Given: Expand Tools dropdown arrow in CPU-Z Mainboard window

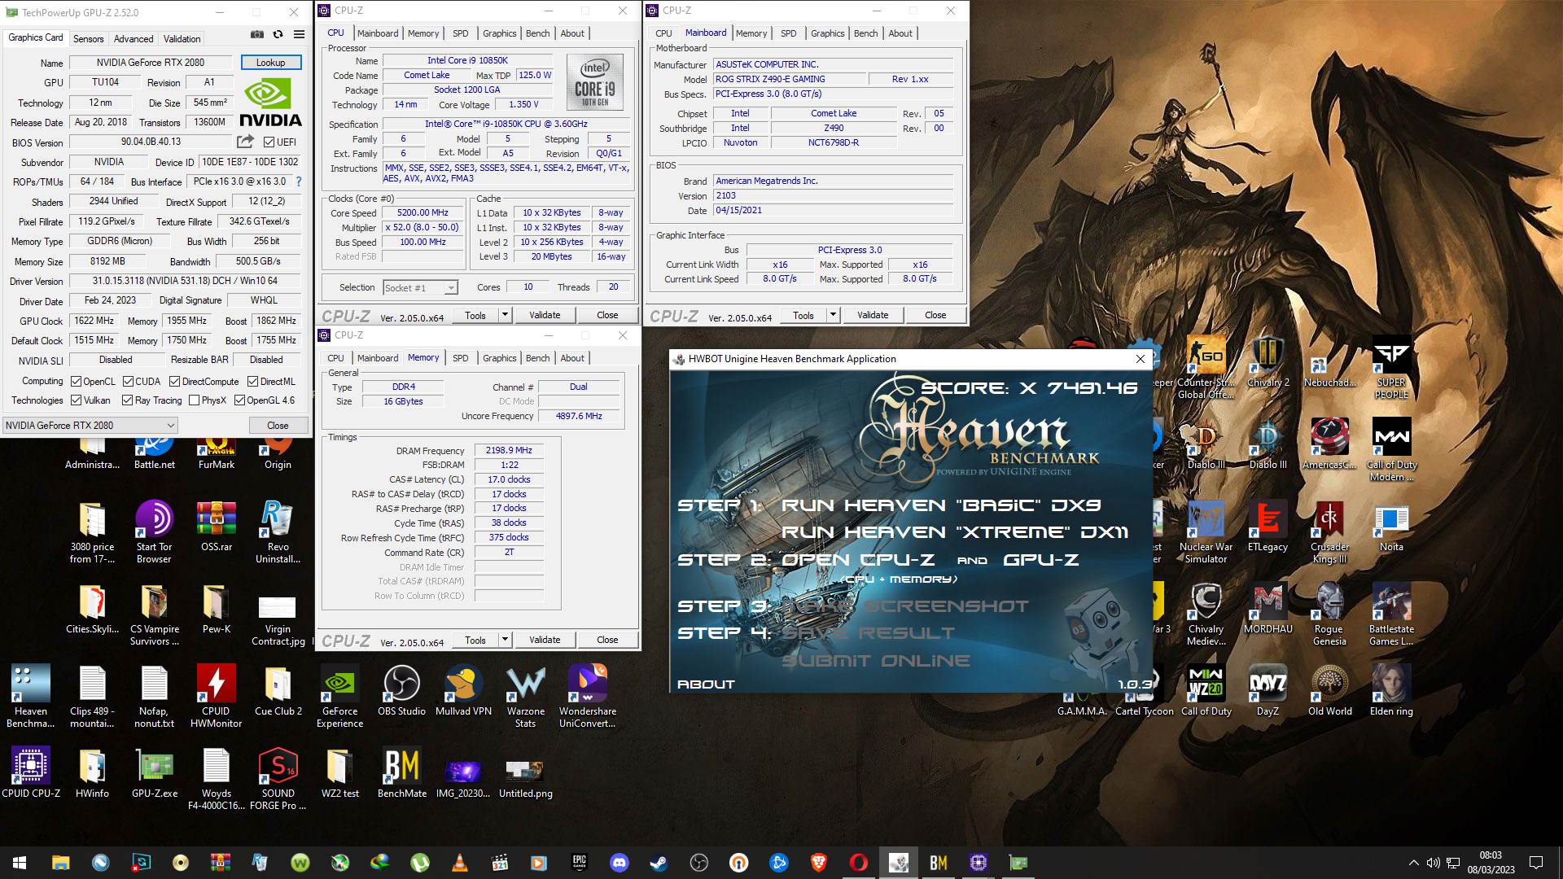Looking at the screenshot, I should (x=833, y=315).
